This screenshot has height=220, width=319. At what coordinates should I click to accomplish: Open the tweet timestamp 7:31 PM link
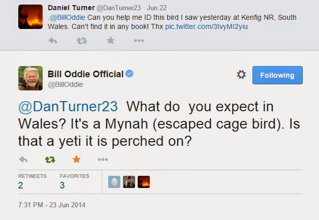52,205
